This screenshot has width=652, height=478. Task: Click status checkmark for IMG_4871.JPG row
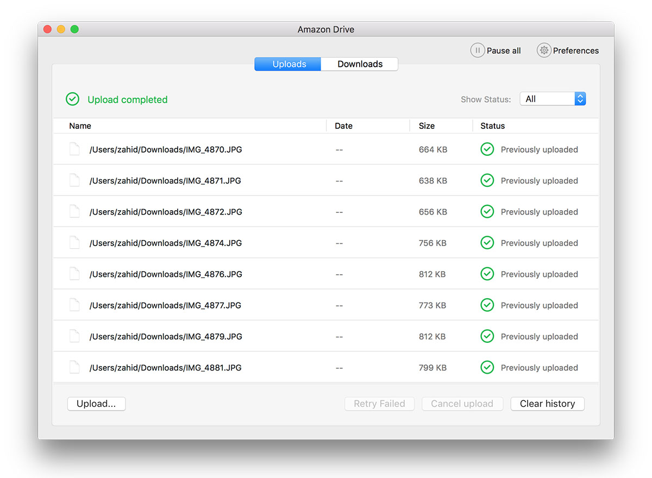pyautogui.click(x=487, y=180)
